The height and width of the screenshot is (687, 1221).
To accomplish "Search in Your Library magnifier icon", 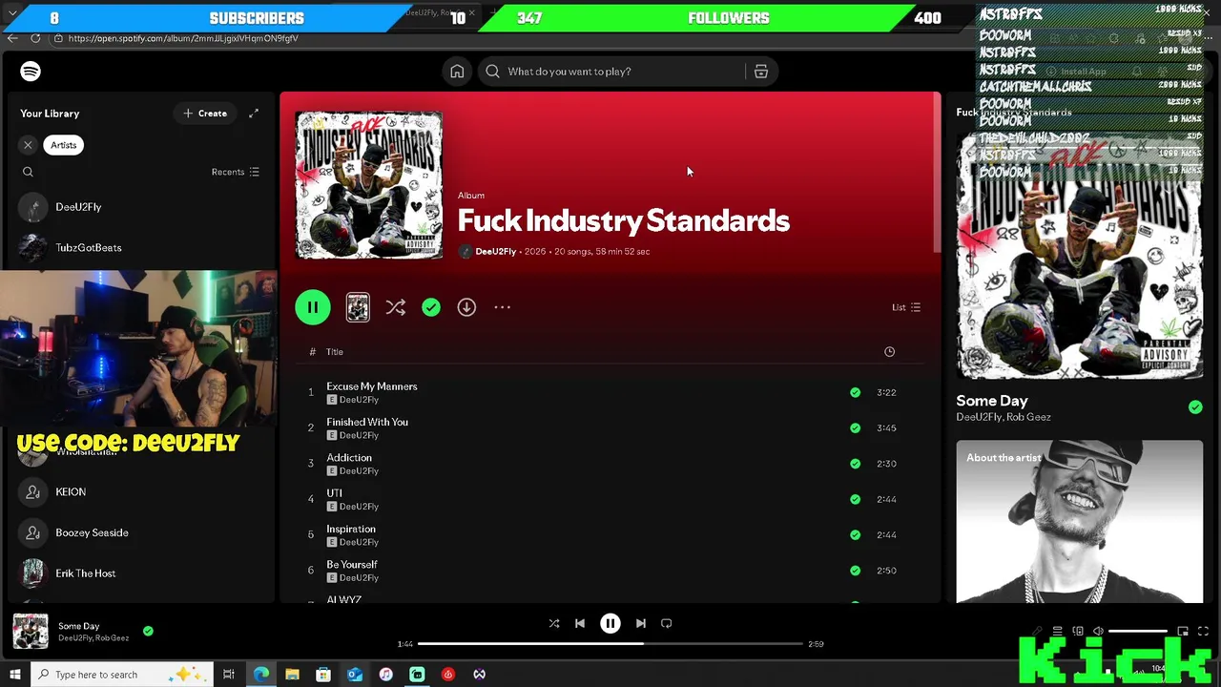I will (x=28, y=172).
